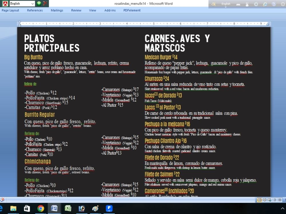Open the media player icon on the taskbar
286x214 pixels.
coord(82,208)
